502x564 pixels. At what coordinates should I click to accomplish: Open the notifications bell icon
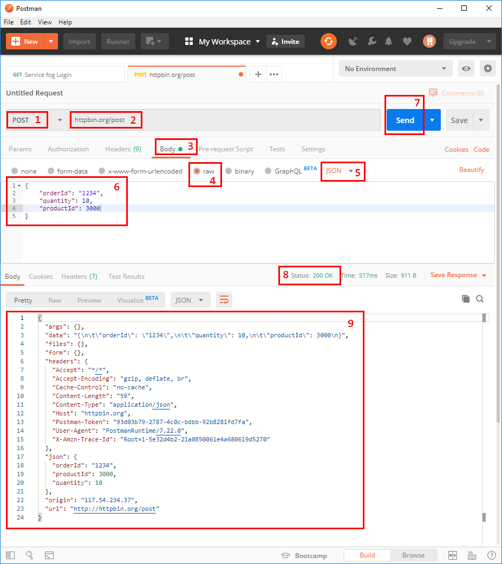388,41
